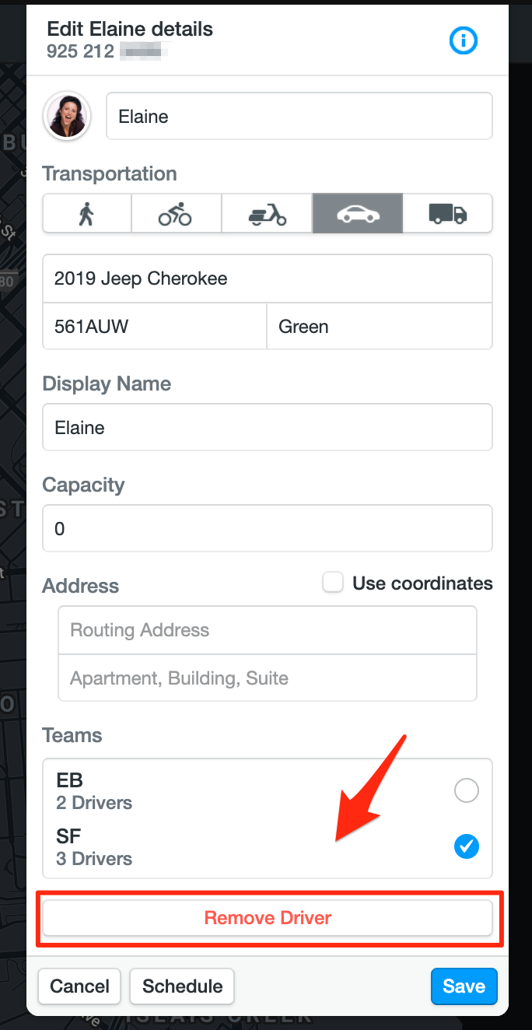Uncheck the SF team selection
This screenshot has height=1030, width=532.
click(x=467, y=846)
